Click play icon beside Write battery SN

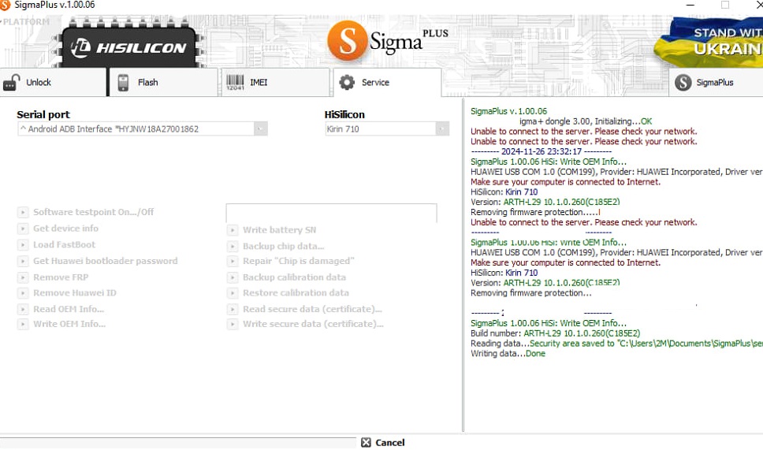(x=233, y=230)
